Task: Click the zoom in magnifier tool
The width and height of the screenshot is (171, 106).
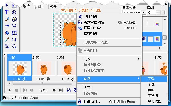Action: pos(7,46)
